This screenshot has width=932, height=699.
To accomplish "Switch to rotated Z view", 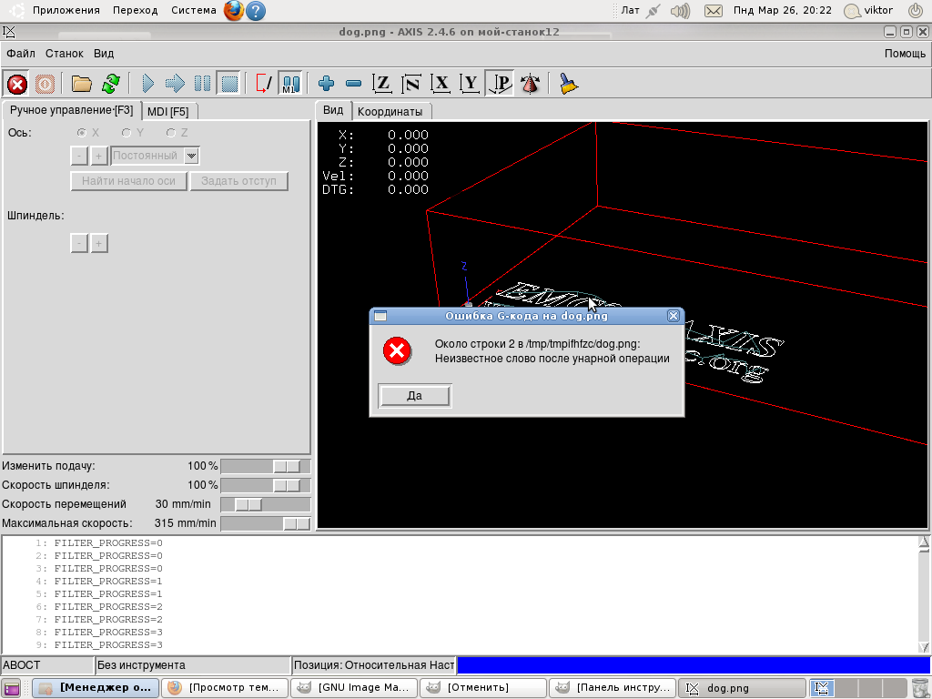I will click(x=411, y=84).
